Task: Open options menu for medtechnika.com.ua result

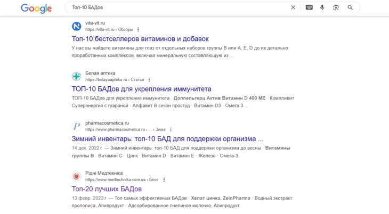Action: click(x=164, y=179)
